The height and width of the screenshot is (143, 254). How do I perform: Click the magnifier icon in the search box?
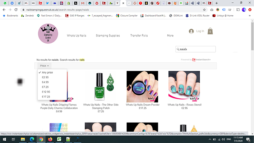(x=178, y=49)
